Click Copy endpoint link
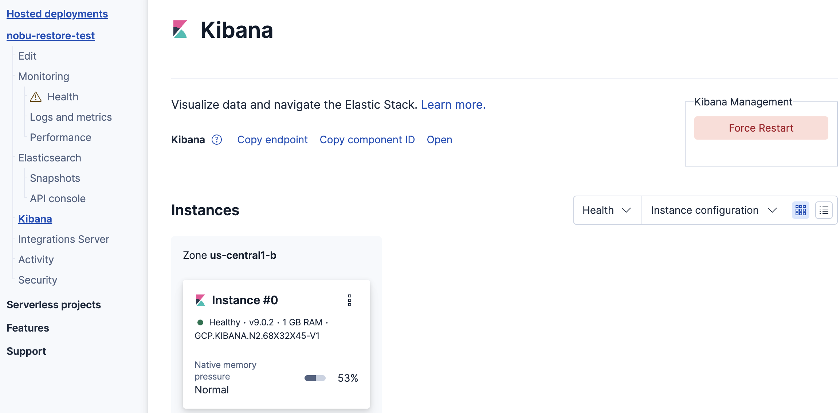 click(272, 140)
